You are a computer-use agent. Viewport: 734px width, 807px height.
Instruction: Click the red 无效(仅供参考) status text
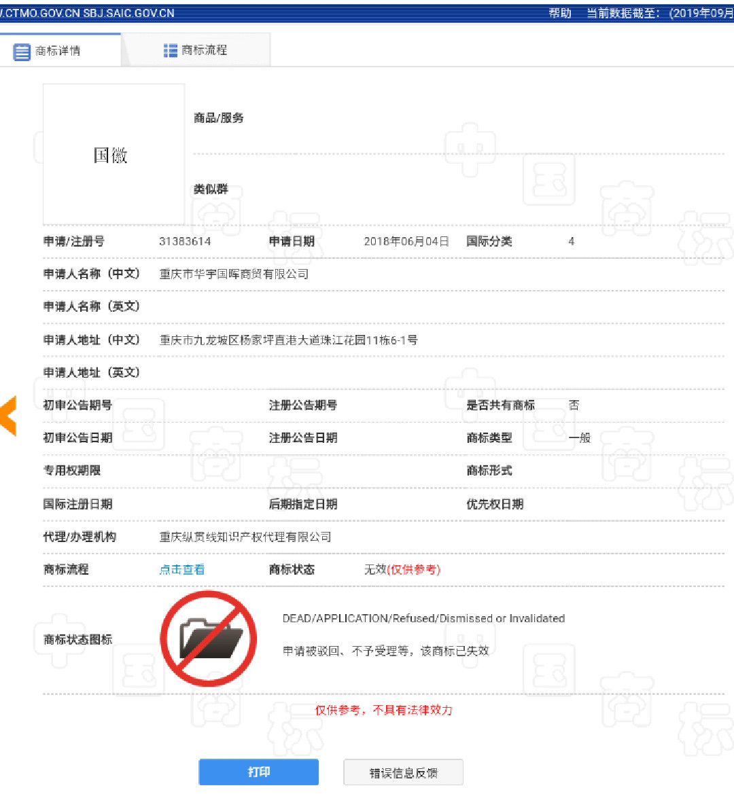[x=402, y=570]
